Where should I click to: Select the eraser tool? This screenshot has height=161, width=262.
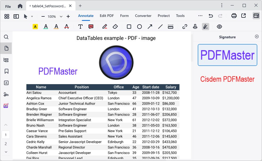tap(115, 27)
